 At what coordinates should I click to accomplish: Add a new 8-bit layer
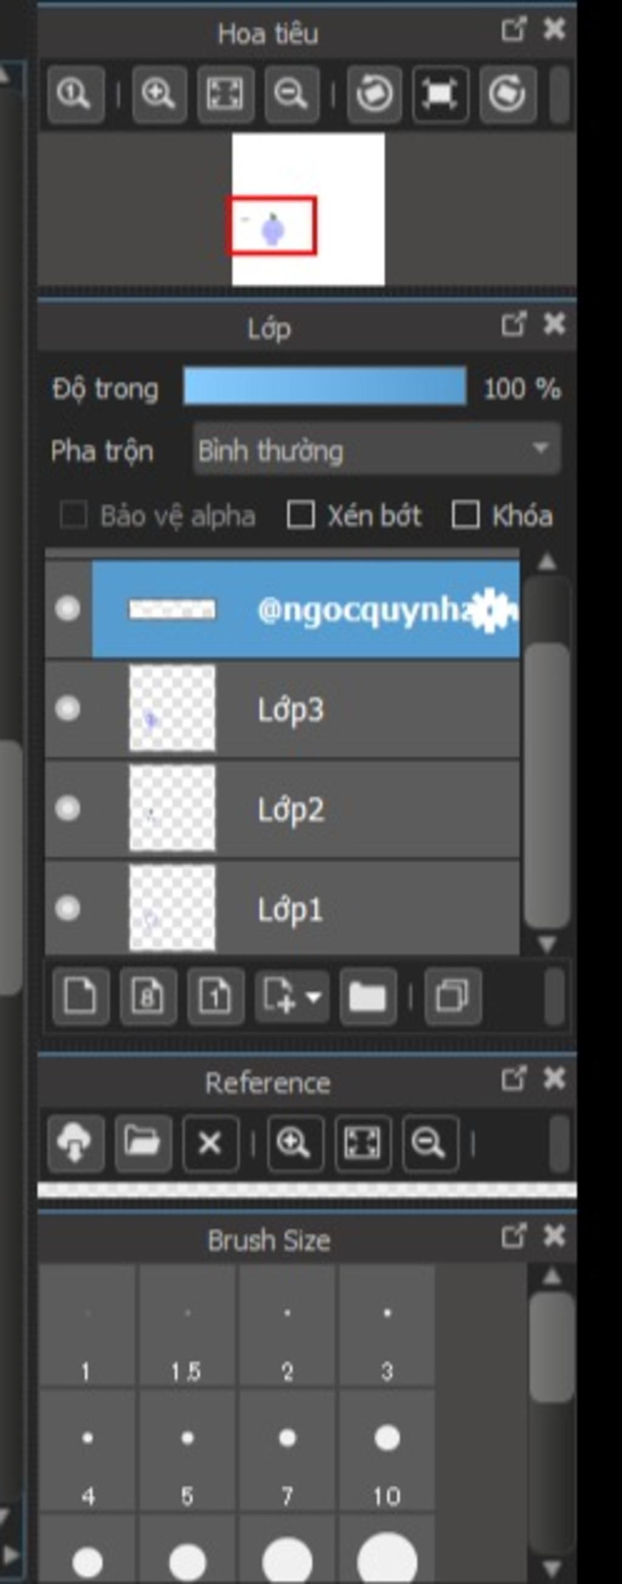tap(148, 995)
